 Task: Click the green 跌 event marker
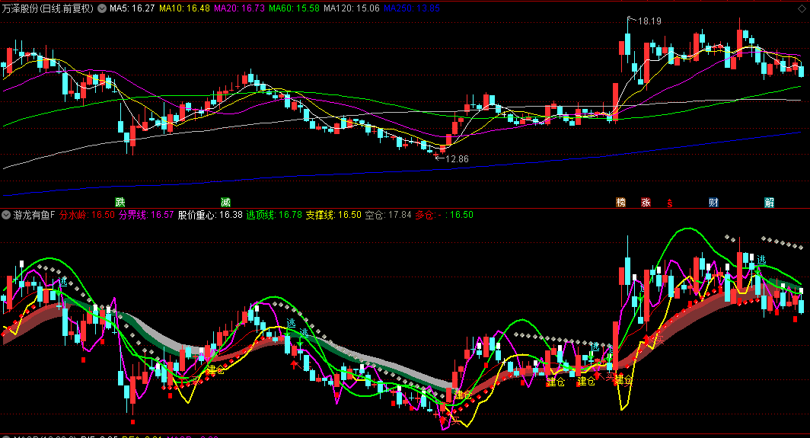pos(120,202)
